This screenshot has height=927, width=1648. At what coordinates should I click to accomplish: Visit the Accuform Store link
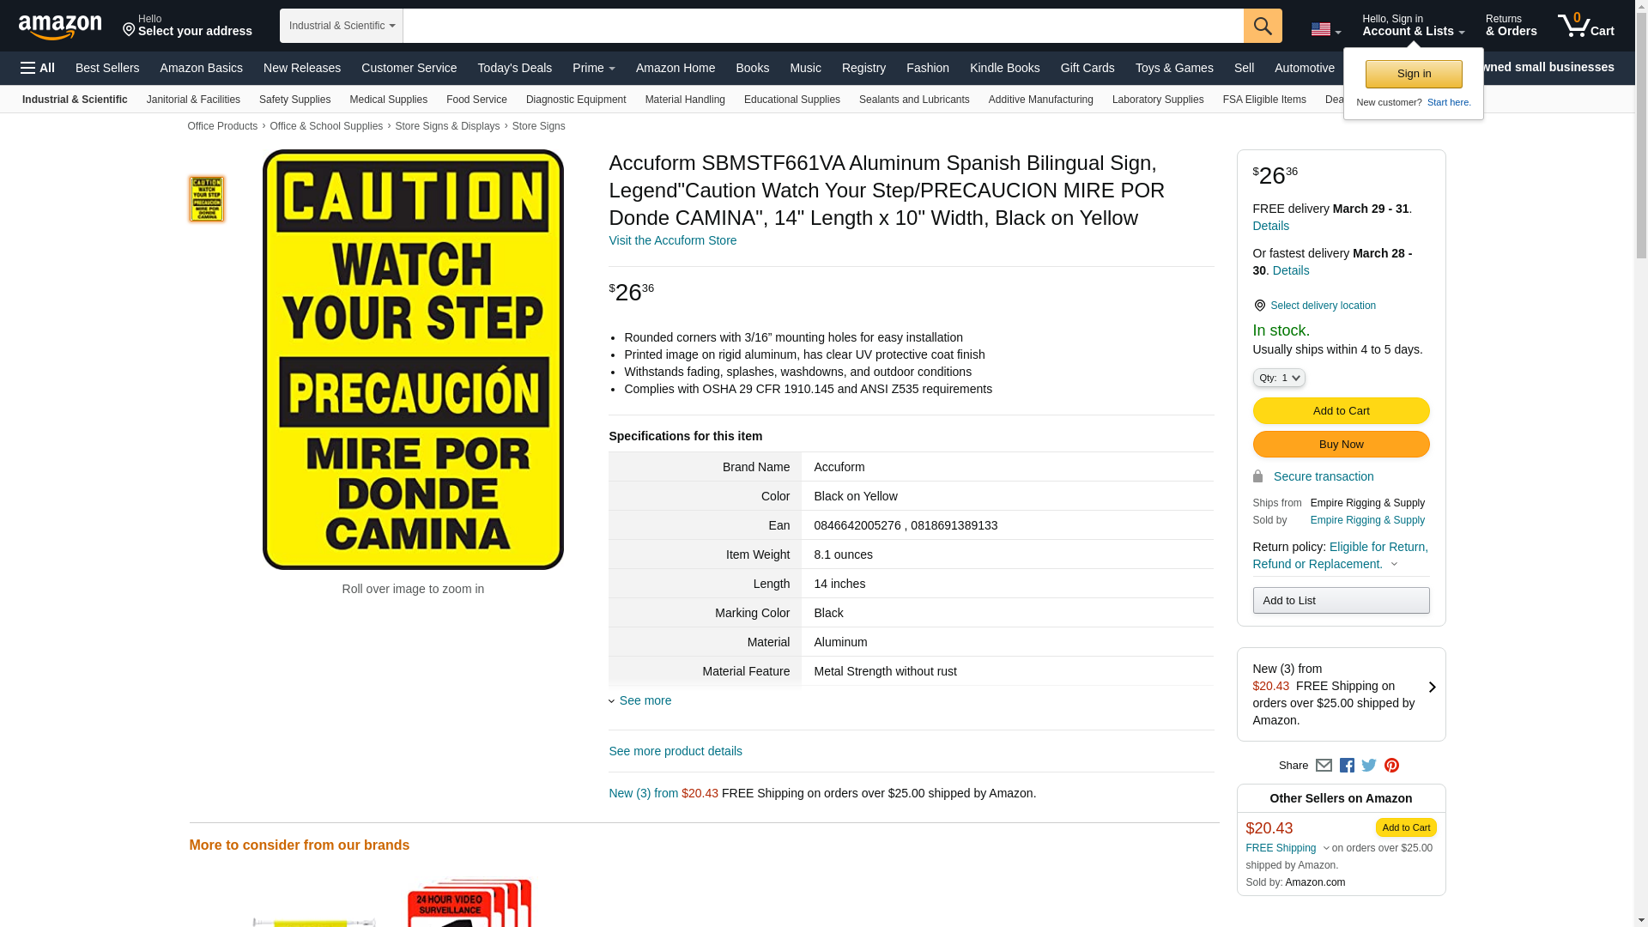673,240
